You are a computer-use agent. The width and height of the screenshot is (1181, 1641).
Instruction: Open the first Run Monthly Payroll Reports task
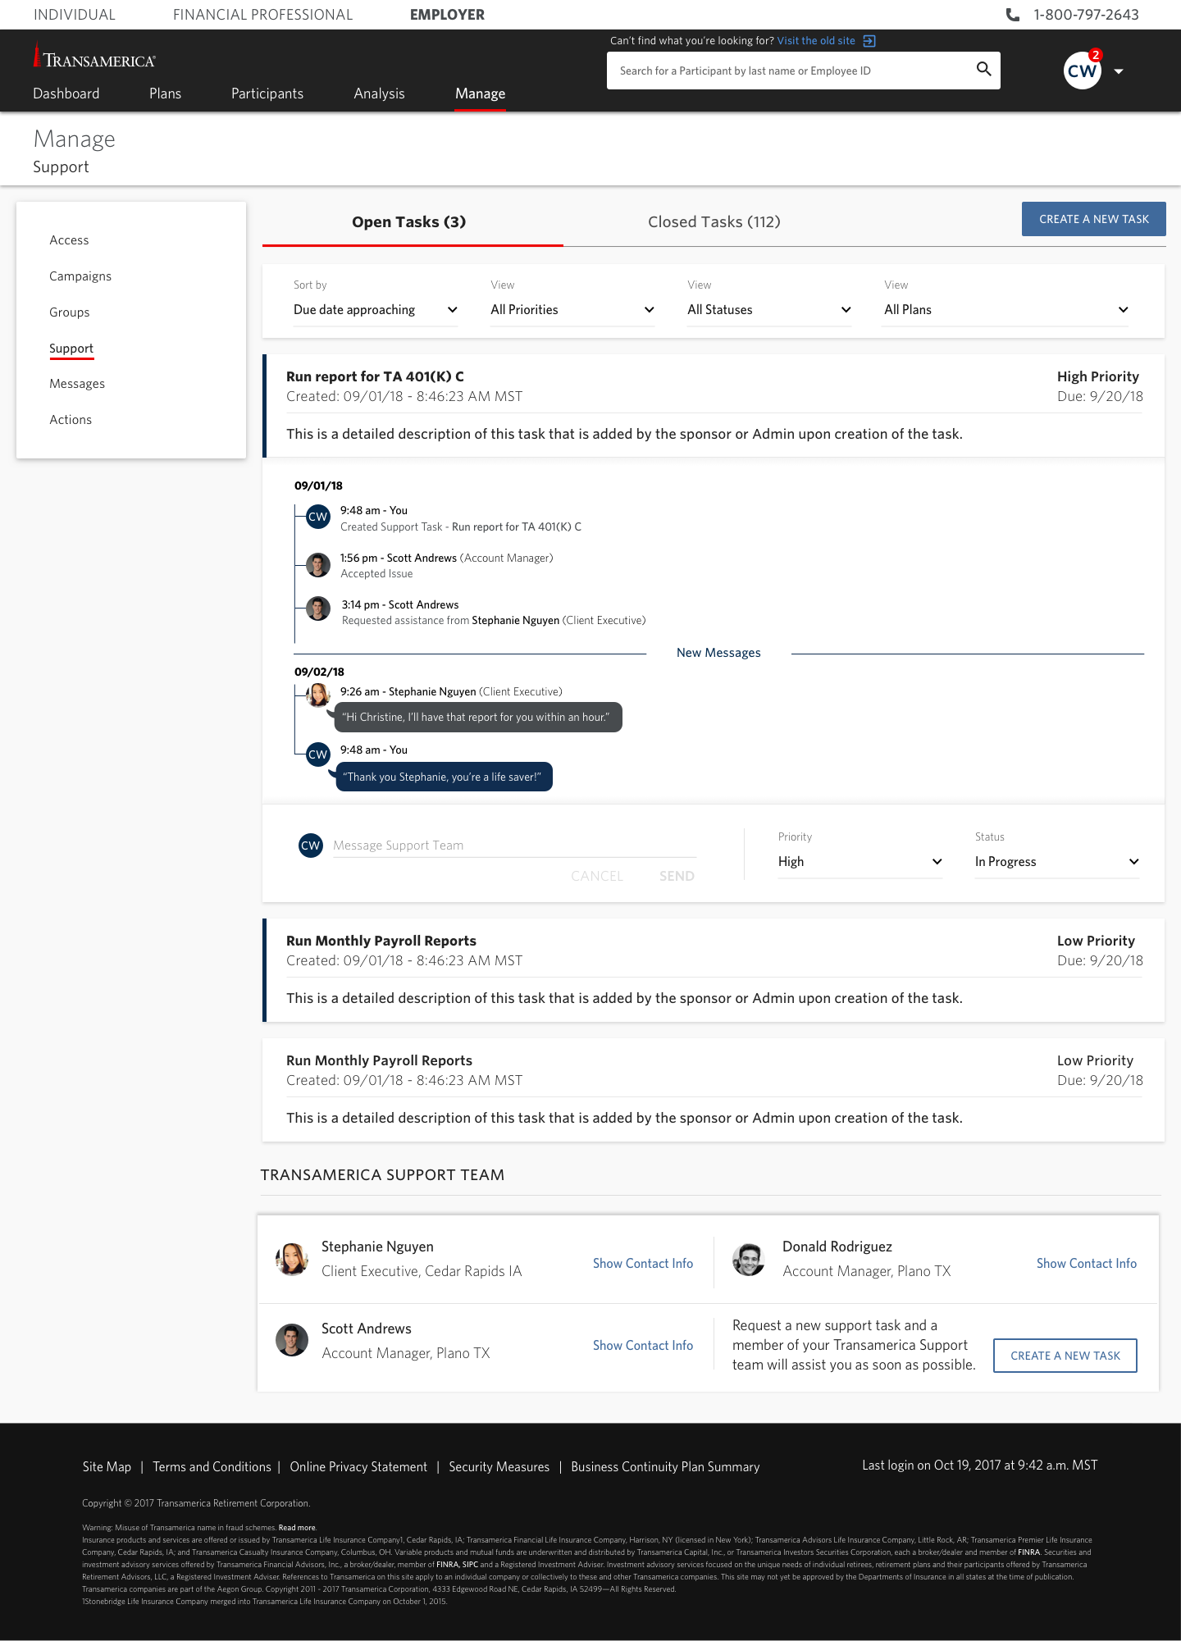(714, 970)
